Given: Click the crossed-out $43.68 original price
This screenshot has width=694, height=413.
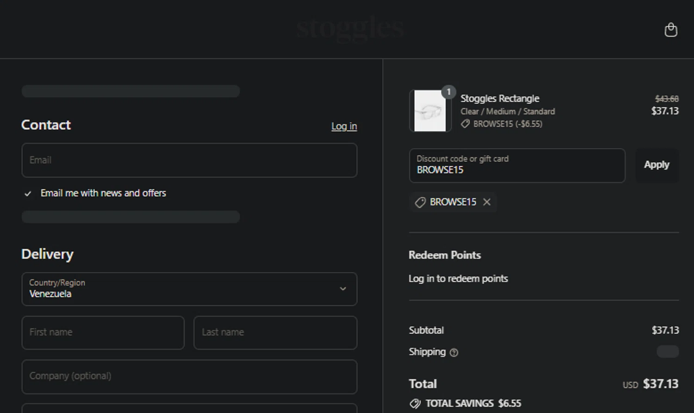Looking at the screenshot, I should 667,99.
